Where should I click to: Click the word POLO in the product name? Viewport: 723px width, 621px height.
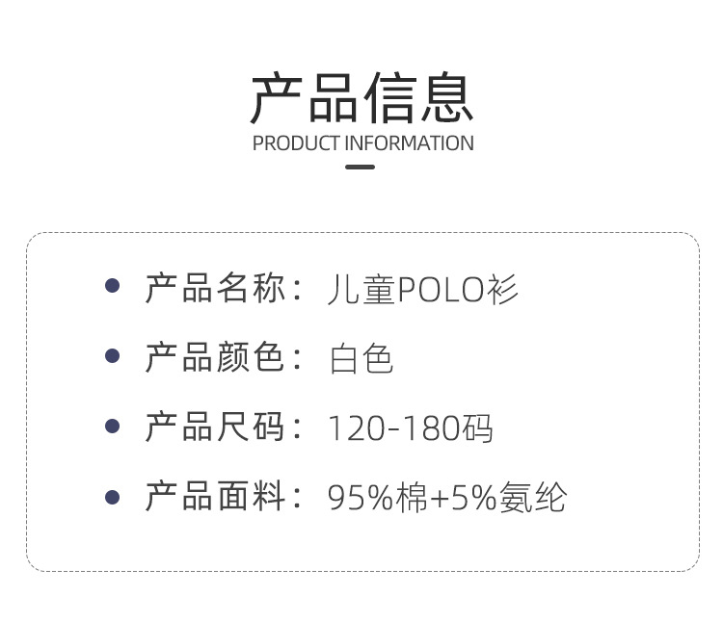pyautogui.click(x=440, y=288)
